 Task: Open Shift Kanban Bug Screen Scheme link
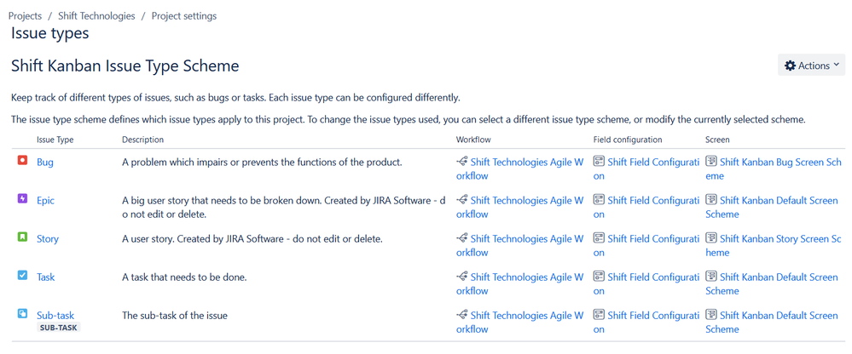point(774,168)
